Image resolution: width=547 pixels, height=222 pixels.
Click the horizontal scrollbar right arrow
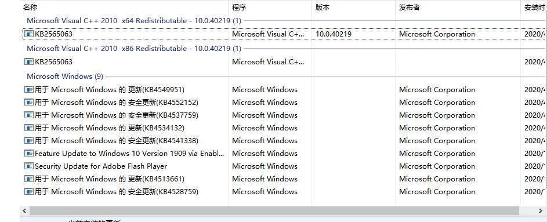point(541,211)
